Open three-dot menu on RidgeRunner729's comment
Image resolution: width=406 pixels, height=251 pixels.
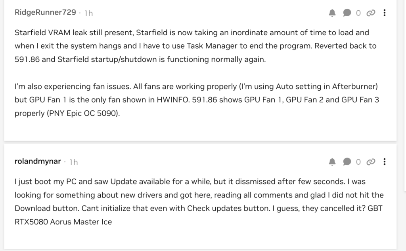click(385, 13)
